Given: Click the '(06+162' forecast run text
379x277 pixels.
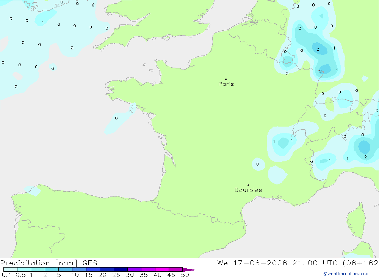Looking at the screenshot, I should [361, 263].
